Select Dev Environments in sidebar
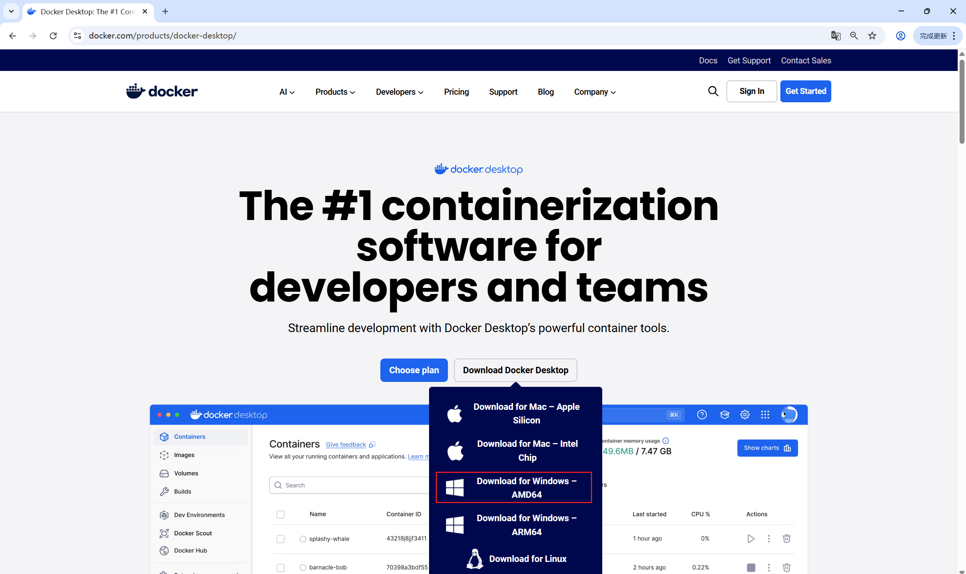Screen dimensions: 966x574 point(199,515)
